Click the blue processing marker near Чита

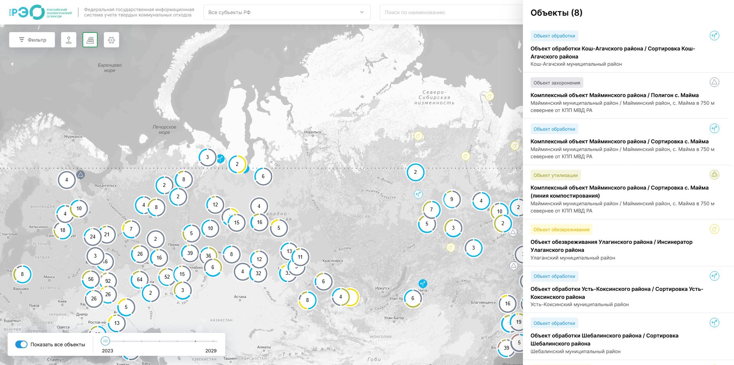(x=422, y=284)
